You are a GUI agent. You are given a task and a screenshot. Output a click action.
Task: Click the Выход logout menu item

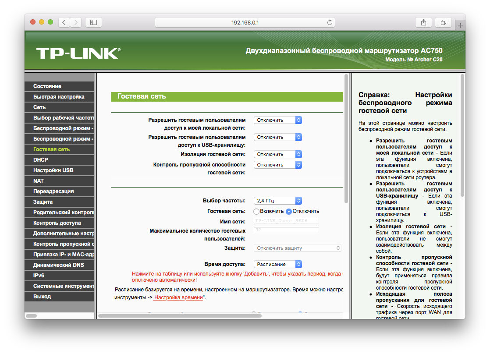pyautogui.click(x=59, y=297)
